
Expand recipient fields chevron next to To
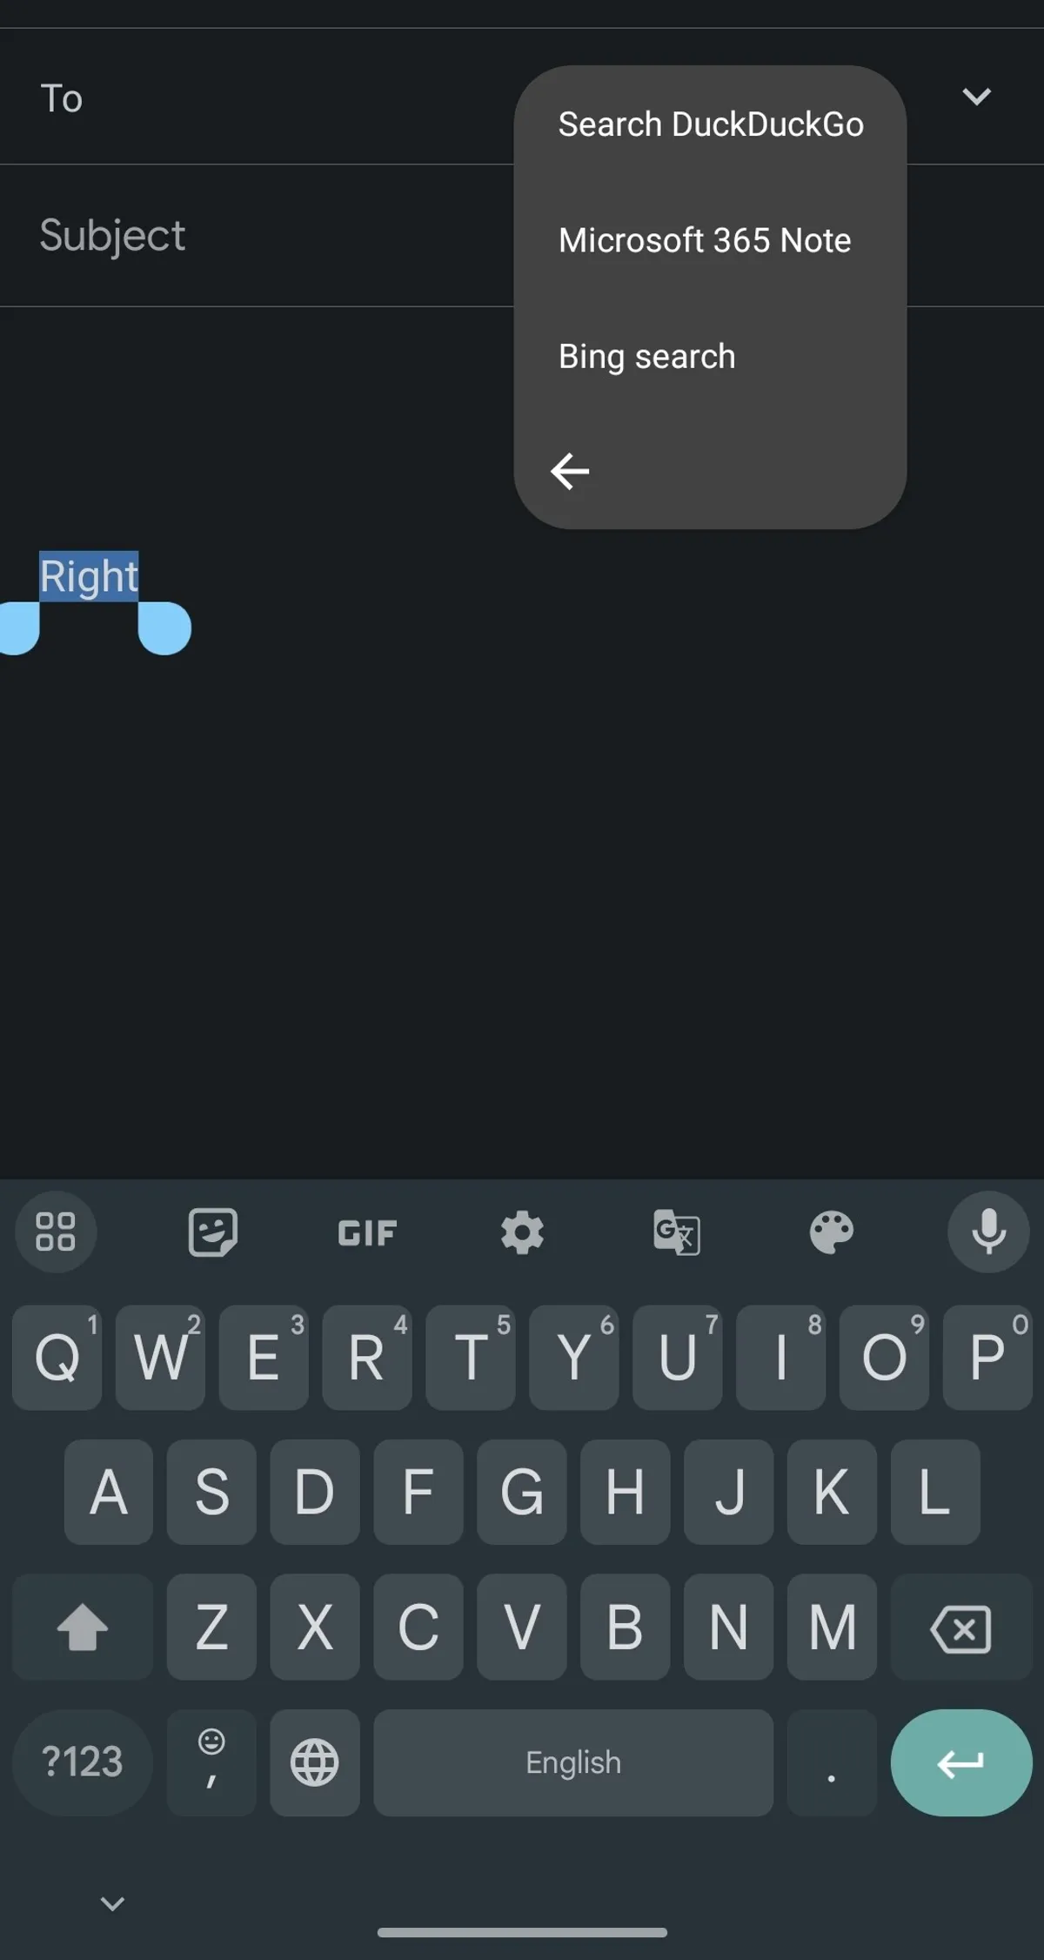pyautogui.click(x=976, y=97)
